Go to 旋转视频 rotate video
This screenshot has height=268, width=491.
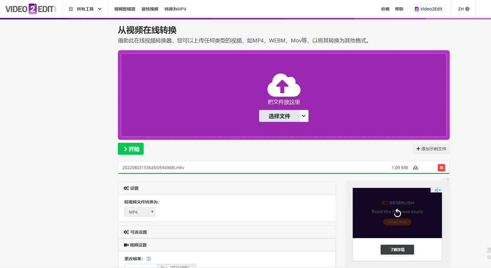tap(150, 9)
